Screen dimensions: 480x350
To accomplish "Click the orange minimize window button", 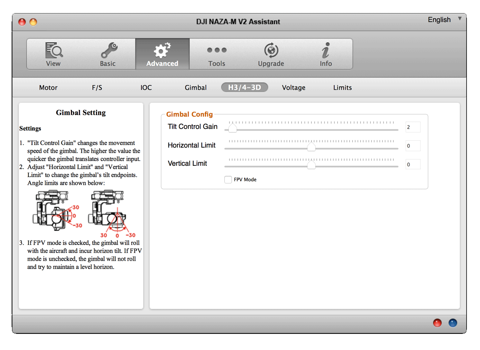I will click(x=33, y=22).
